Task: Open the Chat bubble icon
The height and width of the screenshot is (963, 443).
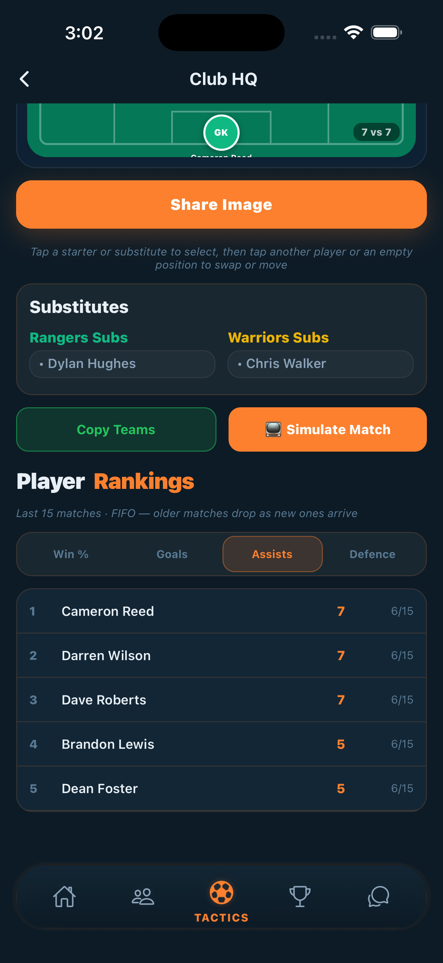Action: click(x=378, y=897)
